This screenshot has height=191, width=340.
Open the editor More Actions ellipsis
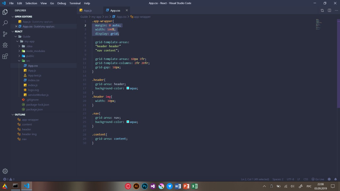click(x=336, y=10)
